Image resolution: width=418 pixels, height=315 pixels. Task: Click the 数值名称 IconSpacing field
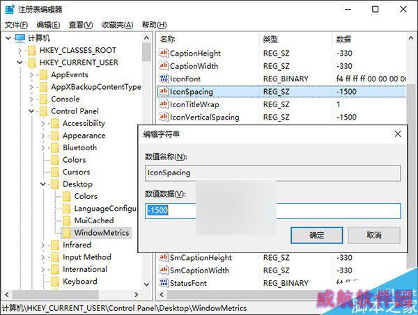click(x=272, y=173)
